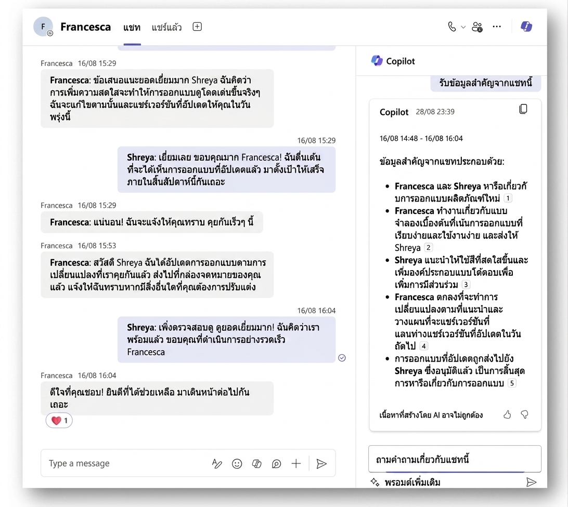568x507 pixels.
Task: Click the message starting ดีใจที่คุณชอบ
Action: click(157, 398)
